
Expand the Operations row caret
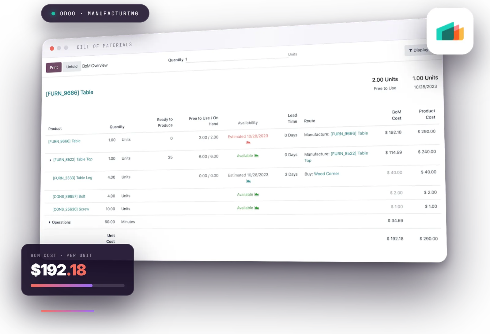point(50,222)
